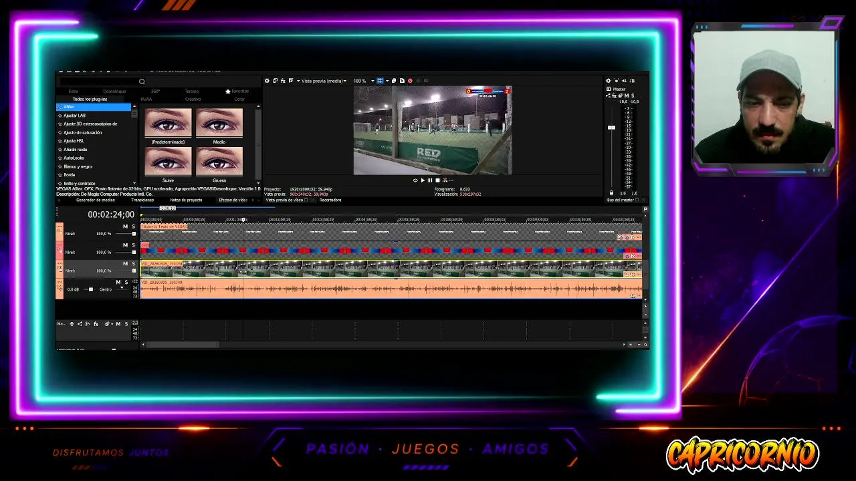The width and height of the screenshot is (856, 481).
Task: Open fx on the bottom master bus track
Action: click(x=96, y=324)
